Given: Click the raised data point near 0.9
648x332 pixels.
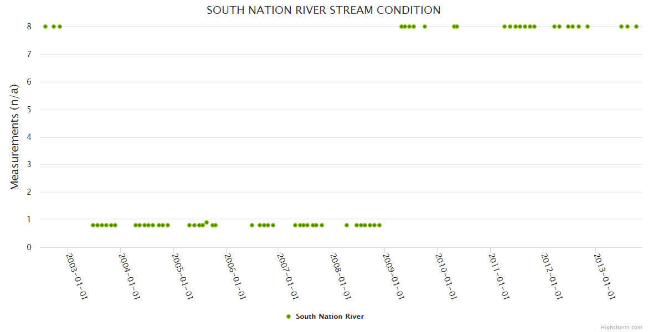Looking at the screenshot, I should tap(207, 222).
